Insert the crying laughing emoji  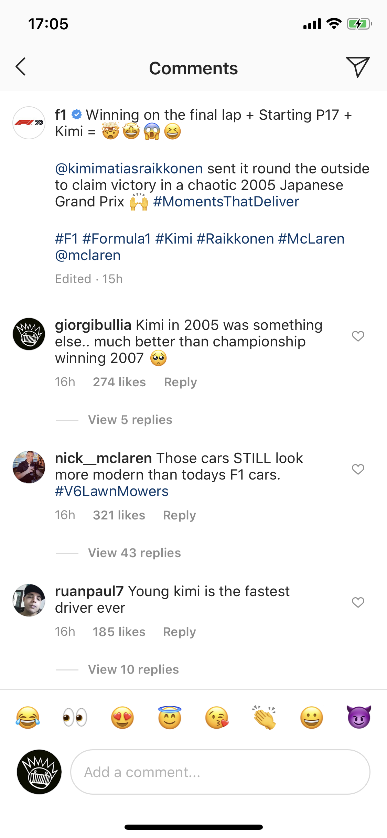click(x=28, y=718)
